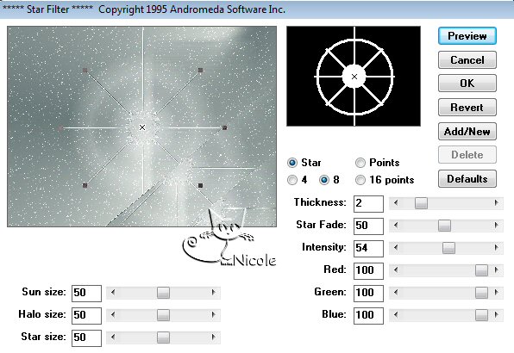Click the Halo size slider left arrow
The height and width of the screenshot is (353, 514).
pos(113,315)
